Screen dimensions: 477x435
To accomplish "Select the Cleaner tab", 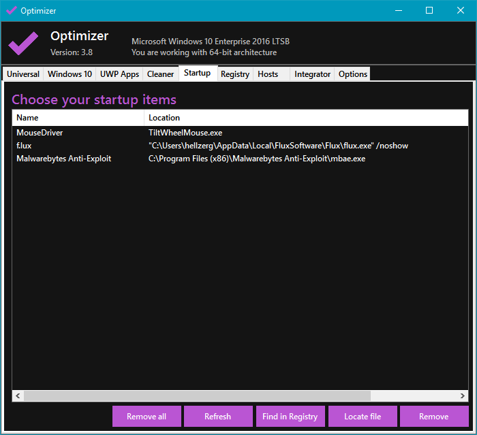I will 161,74.
